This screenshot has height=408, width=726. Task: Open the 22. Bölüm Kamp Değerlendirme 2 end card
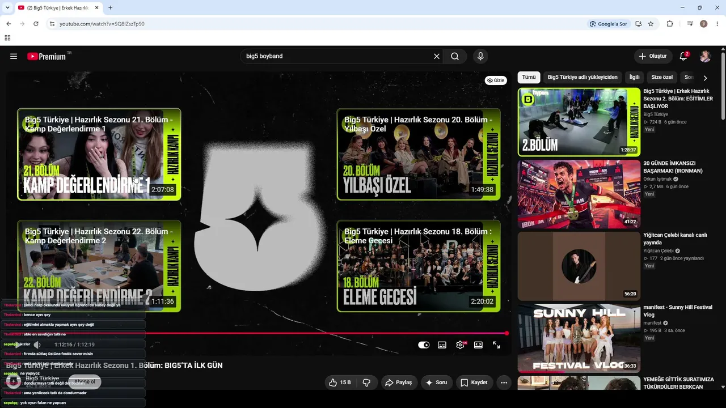(99, 266)
